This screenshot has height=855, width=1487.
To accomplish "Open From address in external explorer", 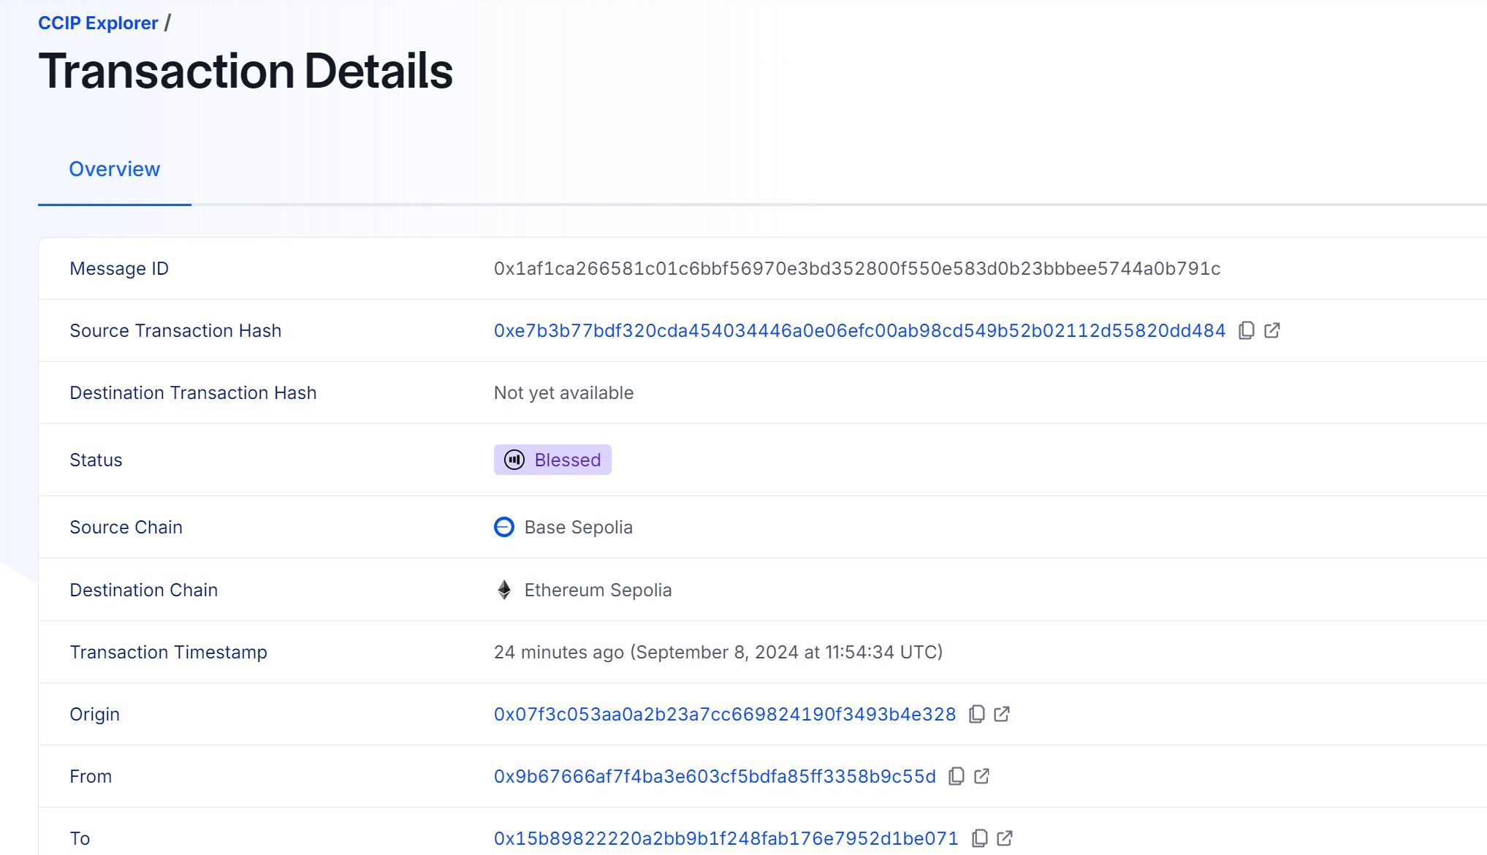I will pyautogui.click(x=982, y=776).
